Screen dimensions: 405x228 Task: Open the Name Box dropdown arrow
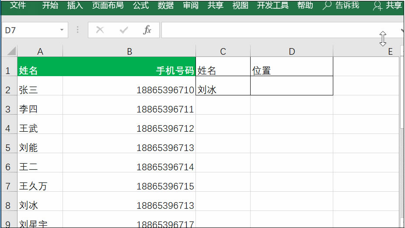[62, 30]
